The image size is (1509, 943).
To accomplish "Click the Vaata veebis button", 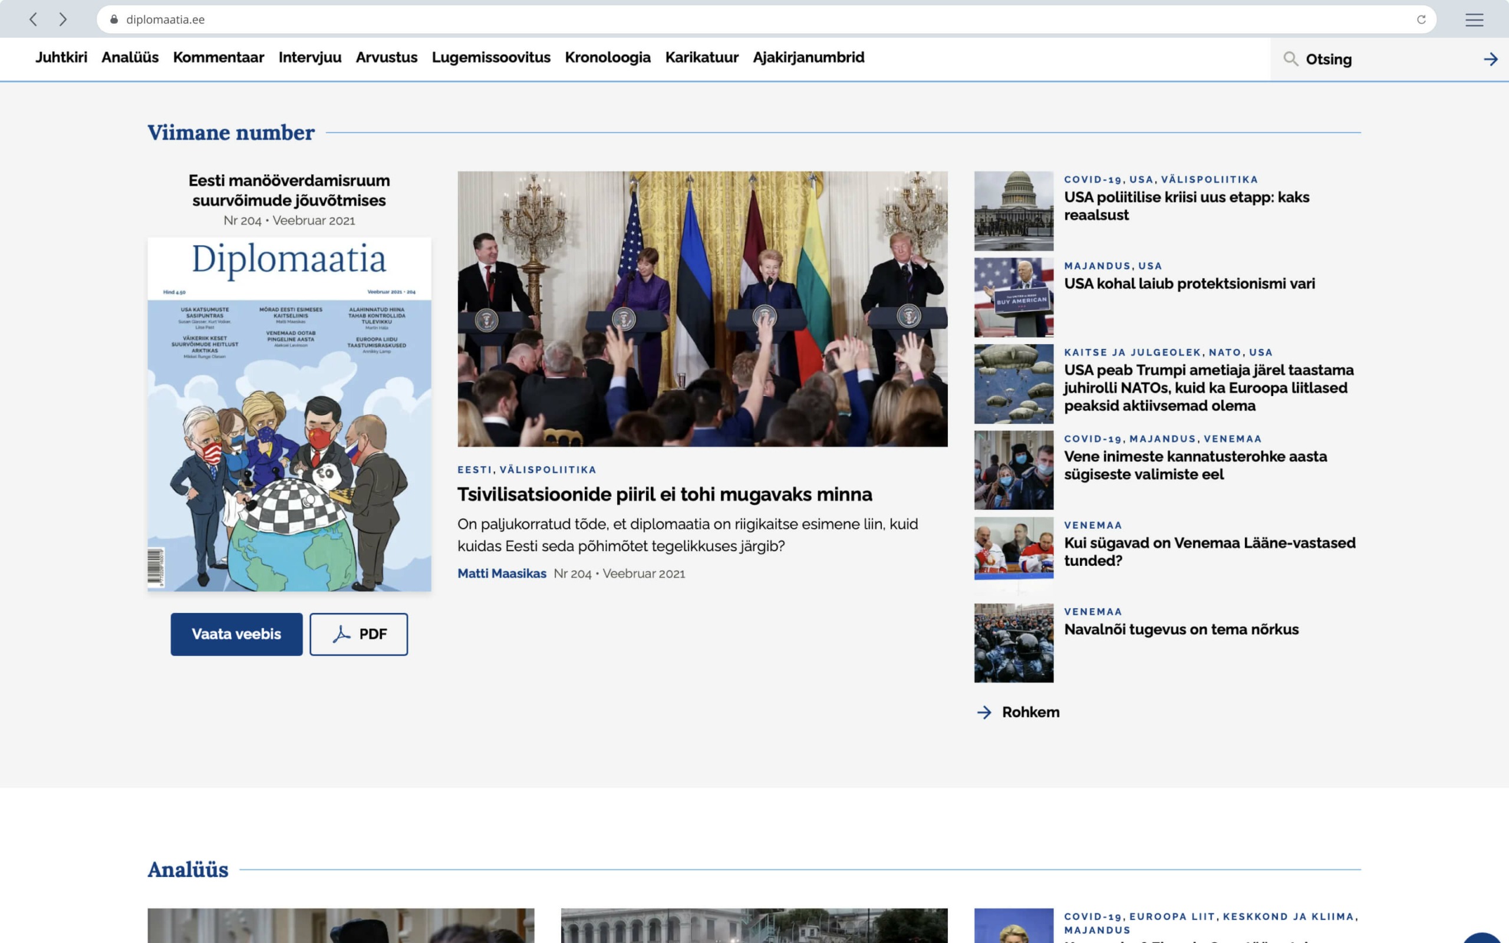I will pos(236,634).
